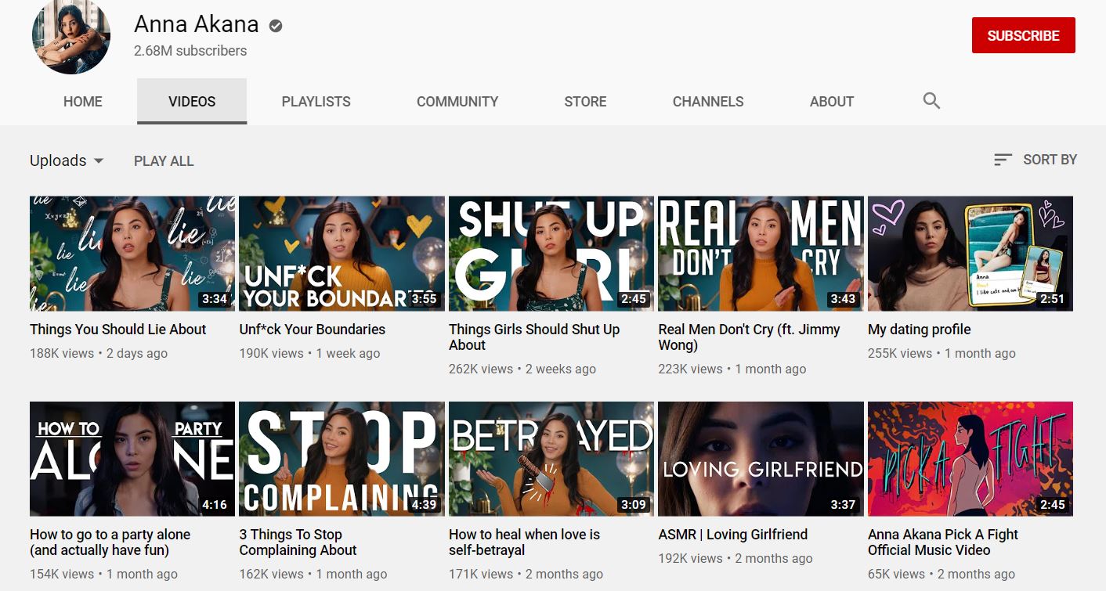Viewport: 1106px width, 591px height.
Task: Click the 3:09 duration badge
Action: tap(634, 504)
